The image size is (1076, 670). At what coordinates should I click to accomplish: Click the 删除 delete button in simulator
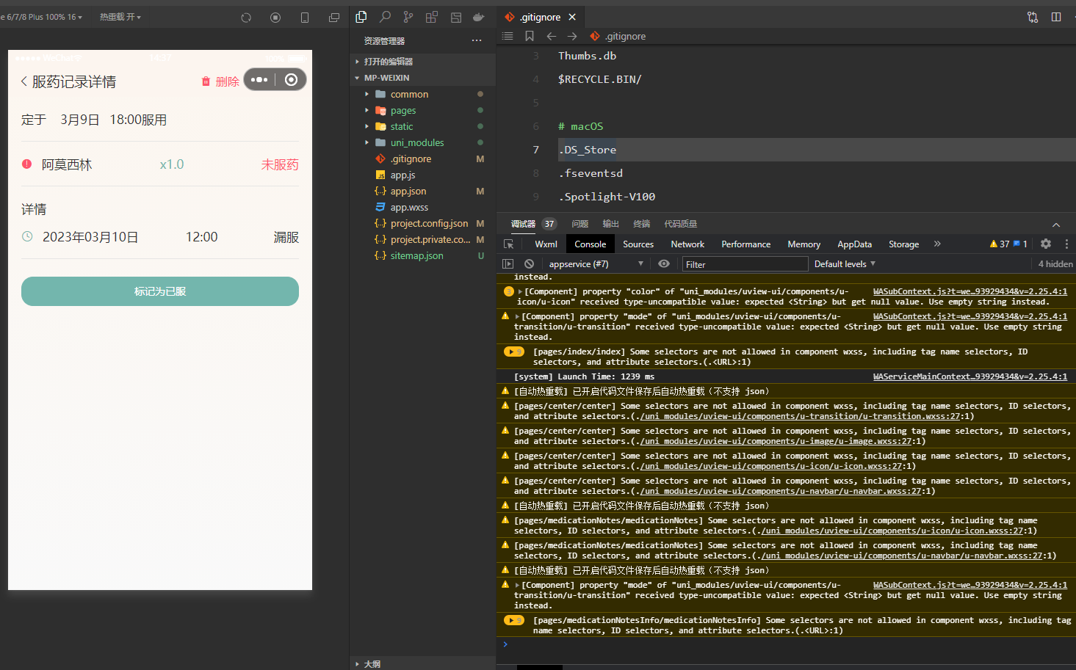click(220, 81)
